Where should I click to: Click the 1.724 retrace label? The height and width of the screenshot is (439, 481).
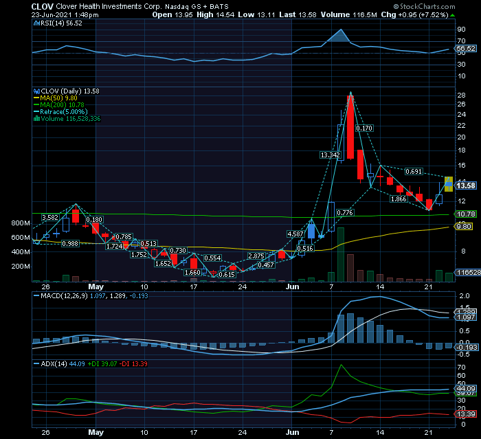115,246
